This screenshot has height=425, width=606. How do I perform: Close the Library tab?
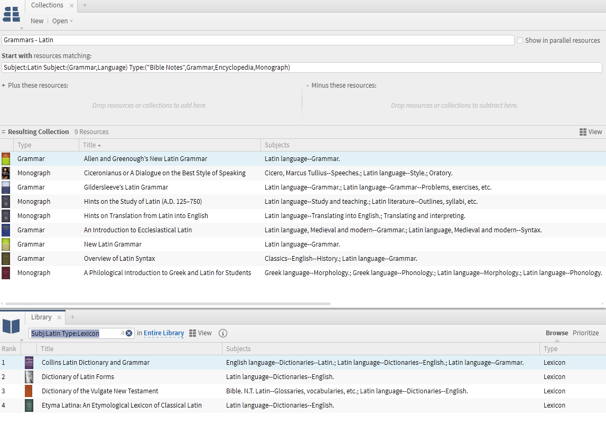point(59,318)
